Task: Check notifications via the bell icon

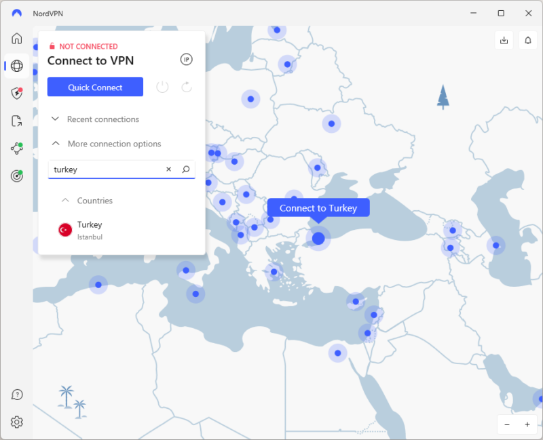Action: [x=527, y=40]
